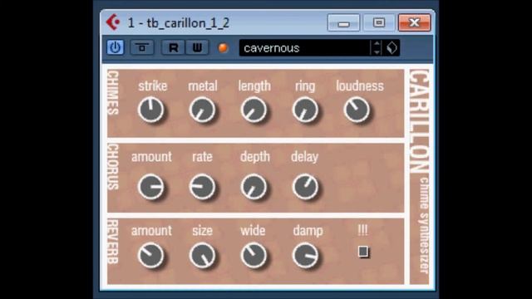Click the Chorus amount knob
532x299 pixels.
coord(151,186)
